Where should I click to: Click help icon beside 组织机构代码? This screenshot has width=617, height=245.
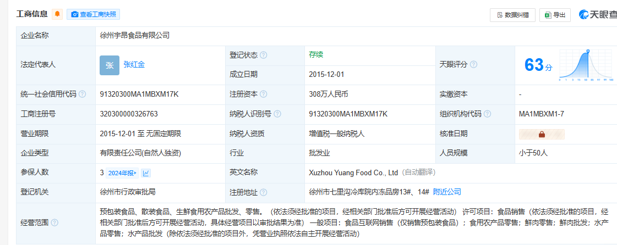click(x=487, y=114)
